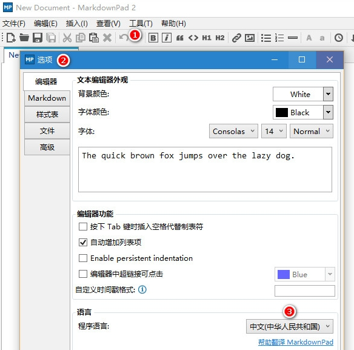Insert horizontal rule toolbar icon
The image size is (354, 350).
(293, 38)
